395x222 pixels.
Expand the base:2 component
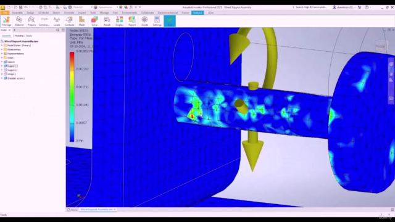(x=2, y=62)
